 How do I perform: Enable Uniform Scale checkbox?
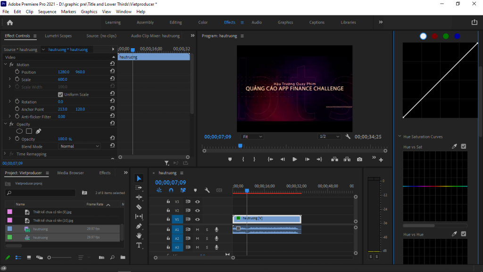pos(60,94)
